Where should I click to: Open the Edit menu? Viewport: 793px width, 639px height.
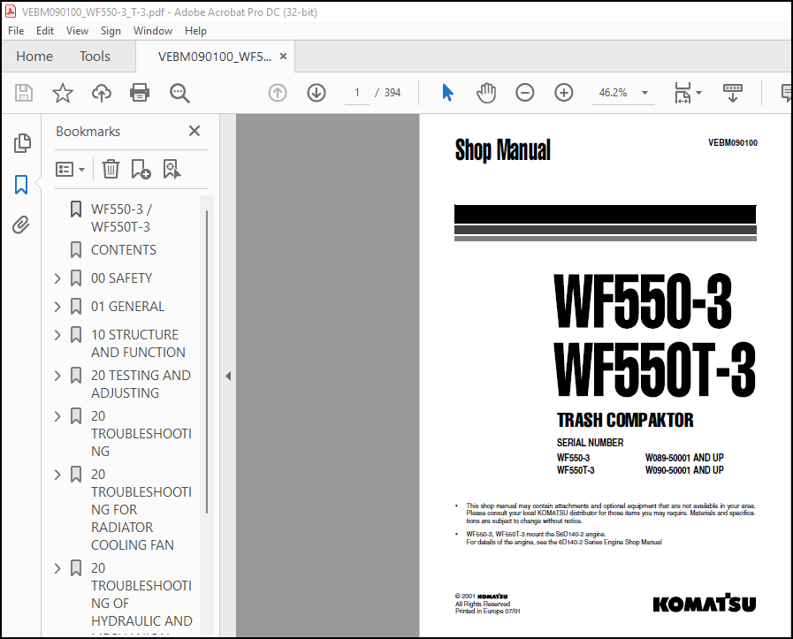tap(45, 31)
